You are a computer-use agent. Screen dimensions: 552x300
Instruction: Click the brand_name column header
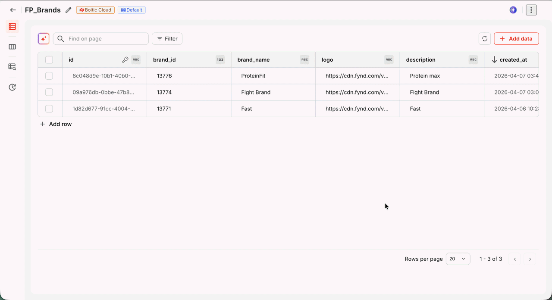pos(273,60)
